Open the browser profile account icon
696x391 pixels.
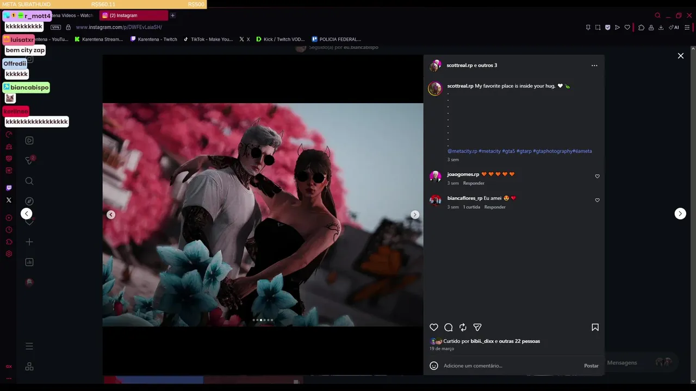tap(651, 27)
